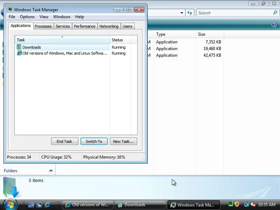Click the Downloads folder icon in details pane
Viewport: 280px width, 210px height.
[x=11, y=187]
